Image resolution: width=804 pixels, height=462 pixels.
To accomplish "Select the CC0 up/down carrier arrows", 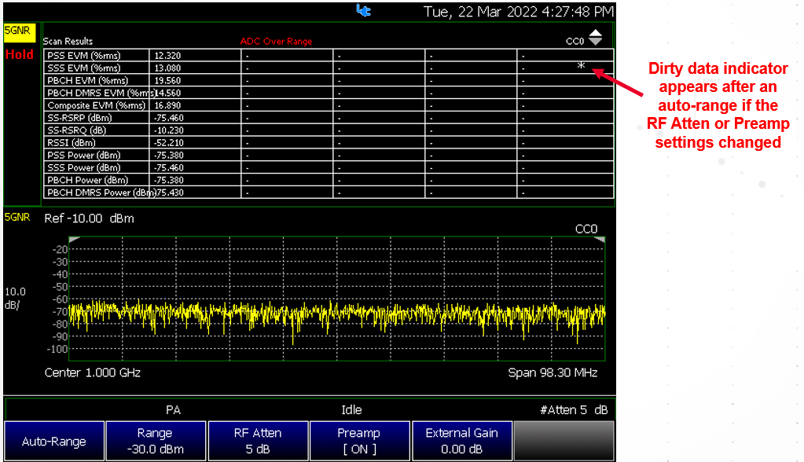I will [x=595, y=38].
